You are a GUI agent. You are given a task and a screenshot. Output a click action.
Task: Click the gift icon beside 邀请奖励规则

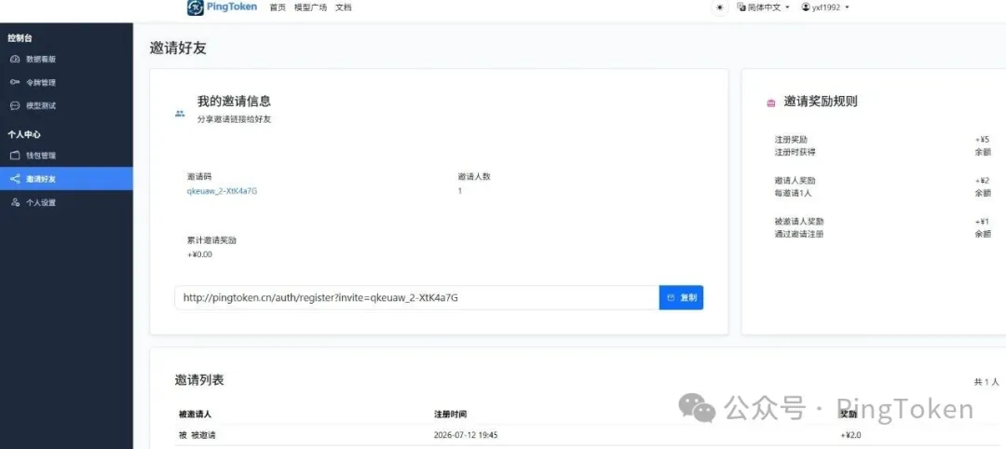[770, 102]
